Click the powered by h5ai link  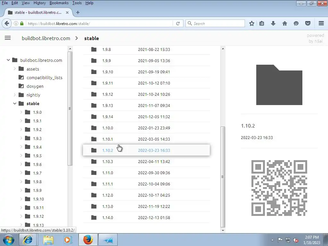(x=316, y=38)
